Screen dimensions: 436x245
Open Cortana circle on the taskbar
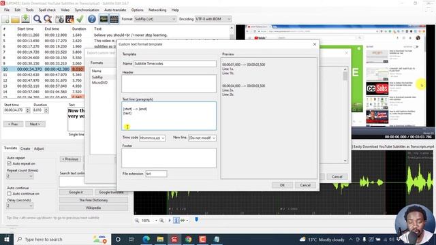pos(118,239)
